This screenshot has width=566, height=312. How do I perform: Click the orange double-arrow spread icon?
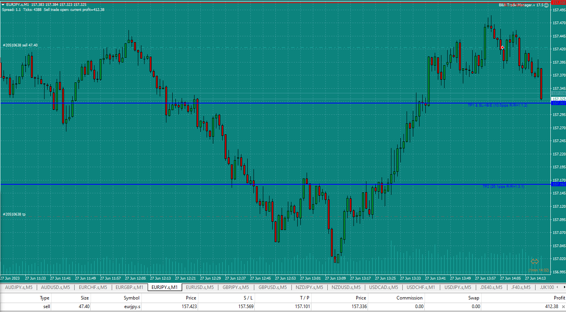[535, 261]
